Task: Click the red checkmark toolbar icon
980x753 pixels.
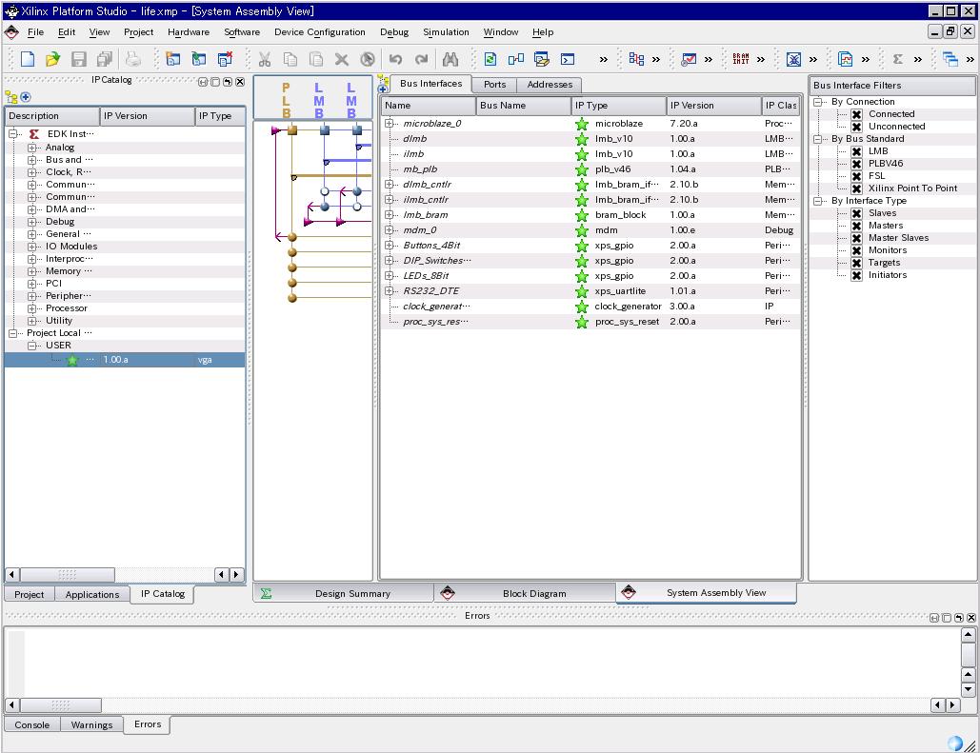Action: 689,59
